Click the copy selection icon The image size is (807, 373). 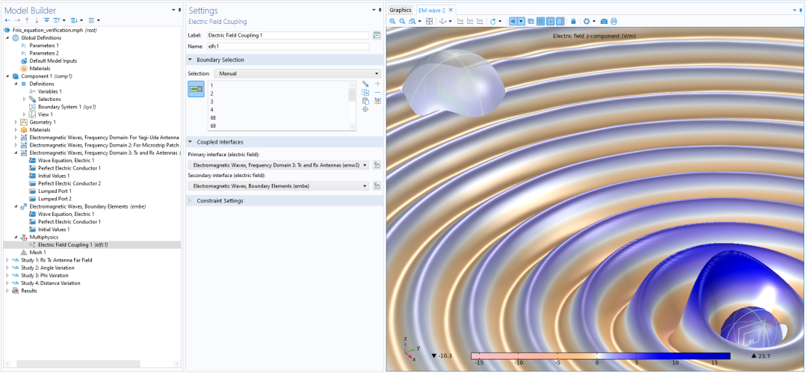click(x=365, y=92)
